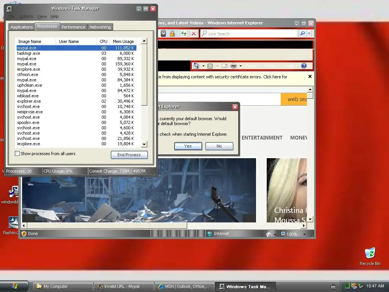389x292 pixels.
Task: Click the zoom magnifier icon showing 100%
Action: click(x=283, y=234)
